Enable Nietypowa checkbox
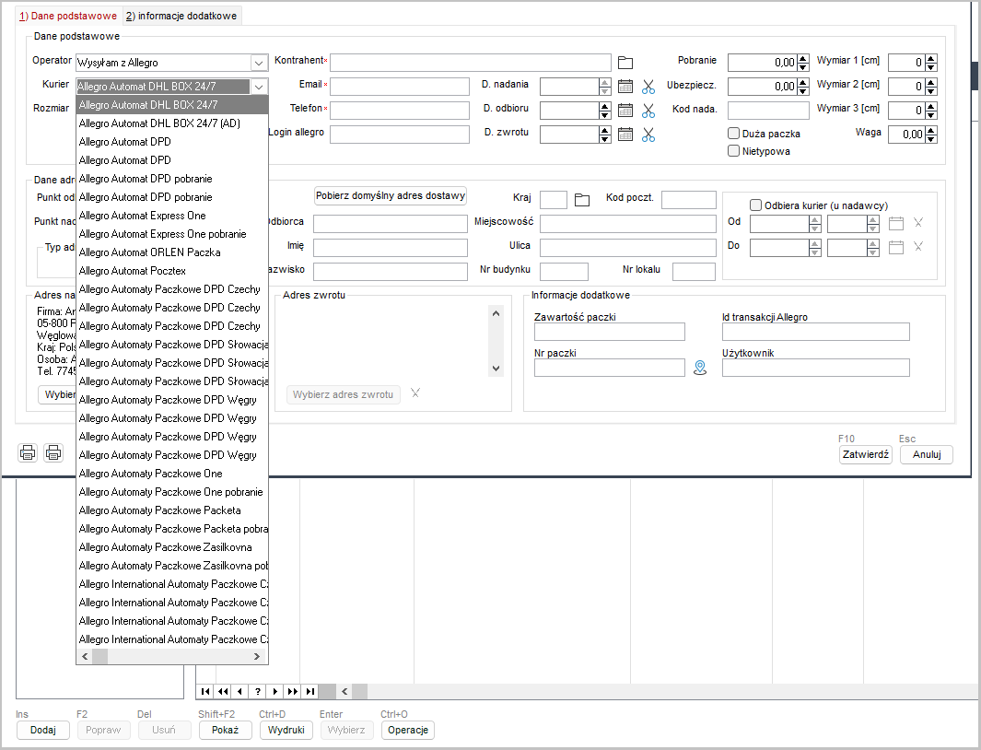This screenshot has width=981, height=750. pos(734,151)
